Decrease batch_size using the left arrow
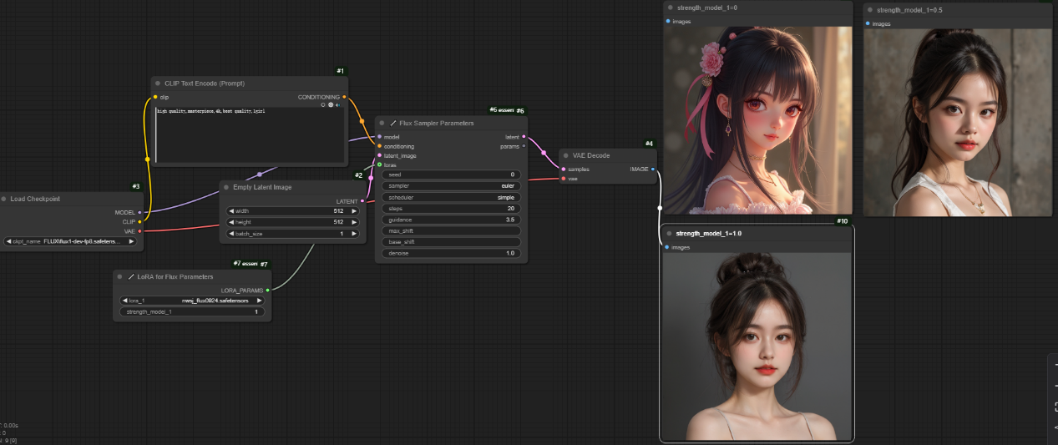Screen dimensions: 1058x445 pyautogui.click(x=231, y=234)
